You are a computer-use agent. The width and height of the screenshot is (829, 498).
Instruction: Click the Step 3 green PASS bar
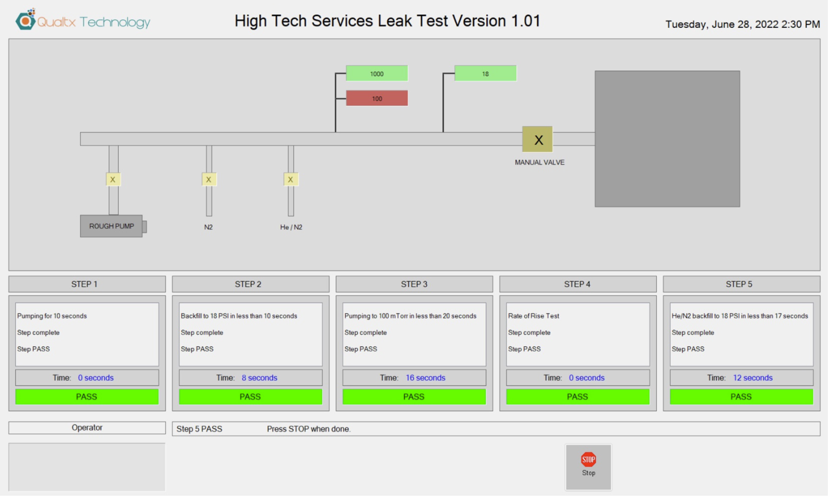tap(414, 397)
